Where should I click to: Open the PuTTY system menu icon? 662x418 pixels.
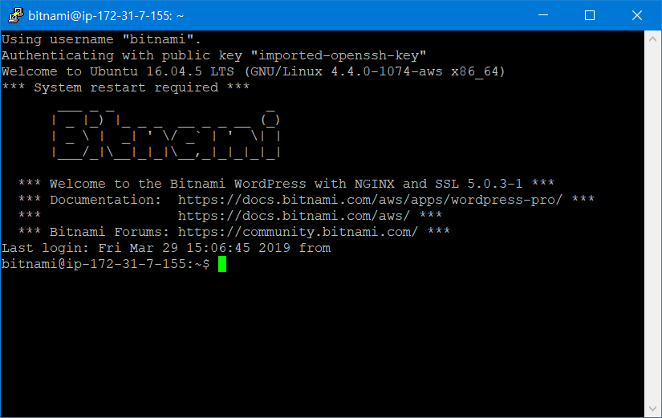point(14,15)
